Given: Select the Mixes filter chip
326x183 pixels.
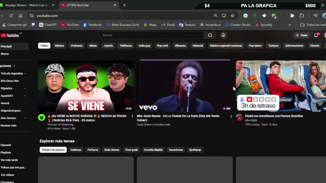Looking at the screenshot, I should 93,46.
